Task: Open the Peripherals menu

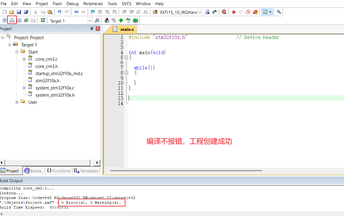Action: [93, 4]
